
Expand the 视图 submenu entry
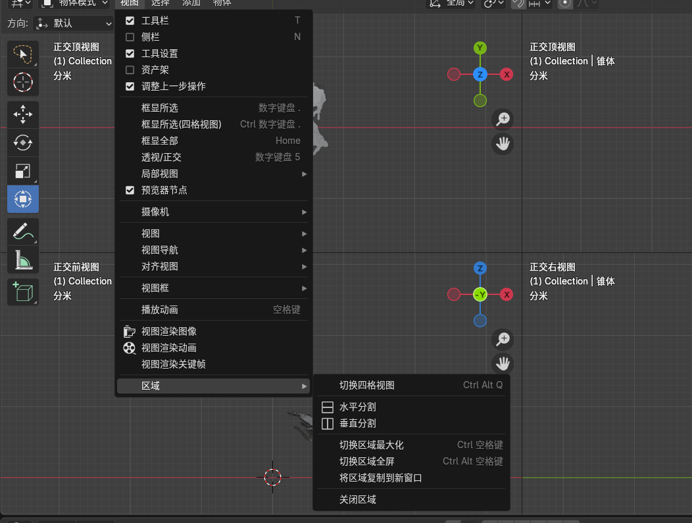[x=214, y=233]
